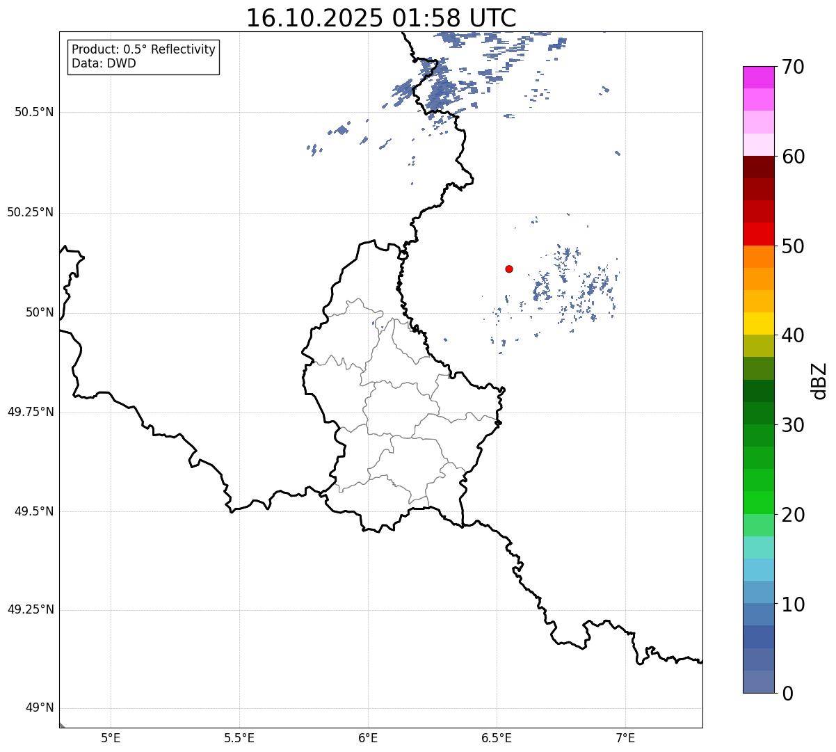The height and width of the screenshot is (752, 836).
Task: Click the cyan colorbar swatch below 20
Action: click(758, 547)
